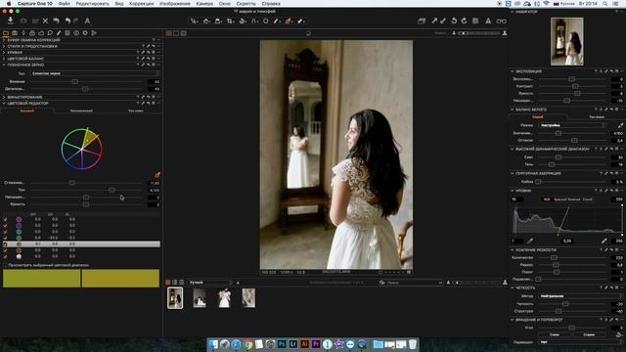Screen dimensions: 626x352
Task: Open the Color circles tool tab
Action: tap(32, 33)
